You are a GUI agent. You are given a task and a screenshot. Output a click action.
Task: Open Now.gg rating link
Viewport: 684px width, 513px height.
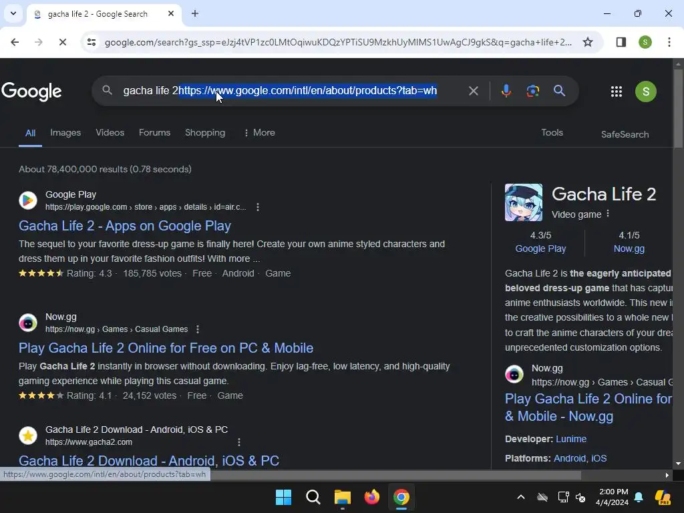click(629, 248)
